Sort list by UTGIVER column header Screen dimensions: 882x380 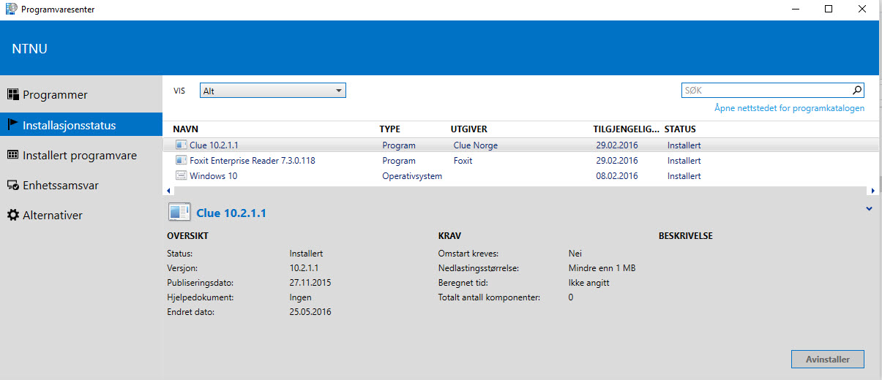click(x=469, y=129)
